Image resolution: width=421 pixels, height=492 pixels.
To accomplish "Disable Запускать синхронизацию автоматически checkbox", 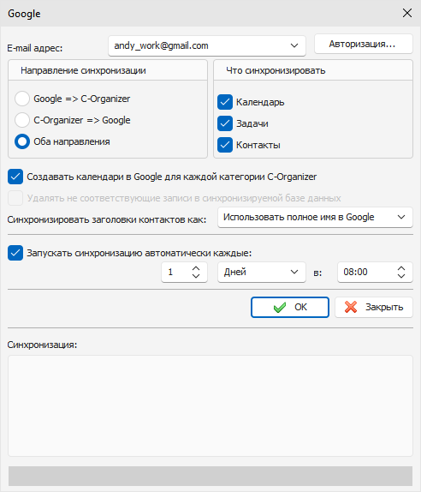I will tap(15, 253).
